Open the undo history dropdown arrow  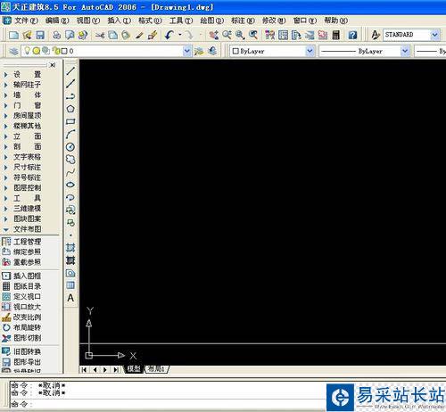coord(180,35)
